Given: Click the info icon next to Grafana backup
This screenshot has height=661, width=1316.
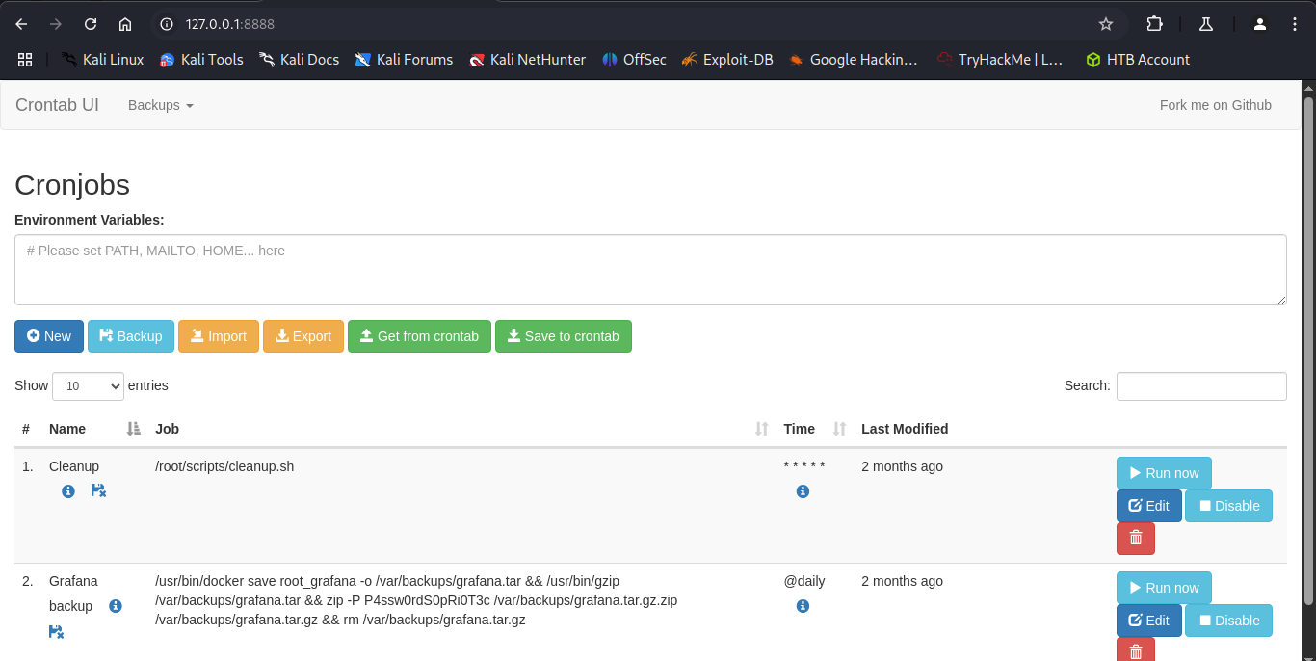Looking at the screenshot, I should [x=116, y=606].
